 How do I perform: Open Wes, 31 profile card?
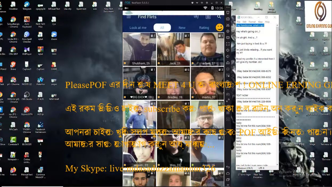[173, 151]
